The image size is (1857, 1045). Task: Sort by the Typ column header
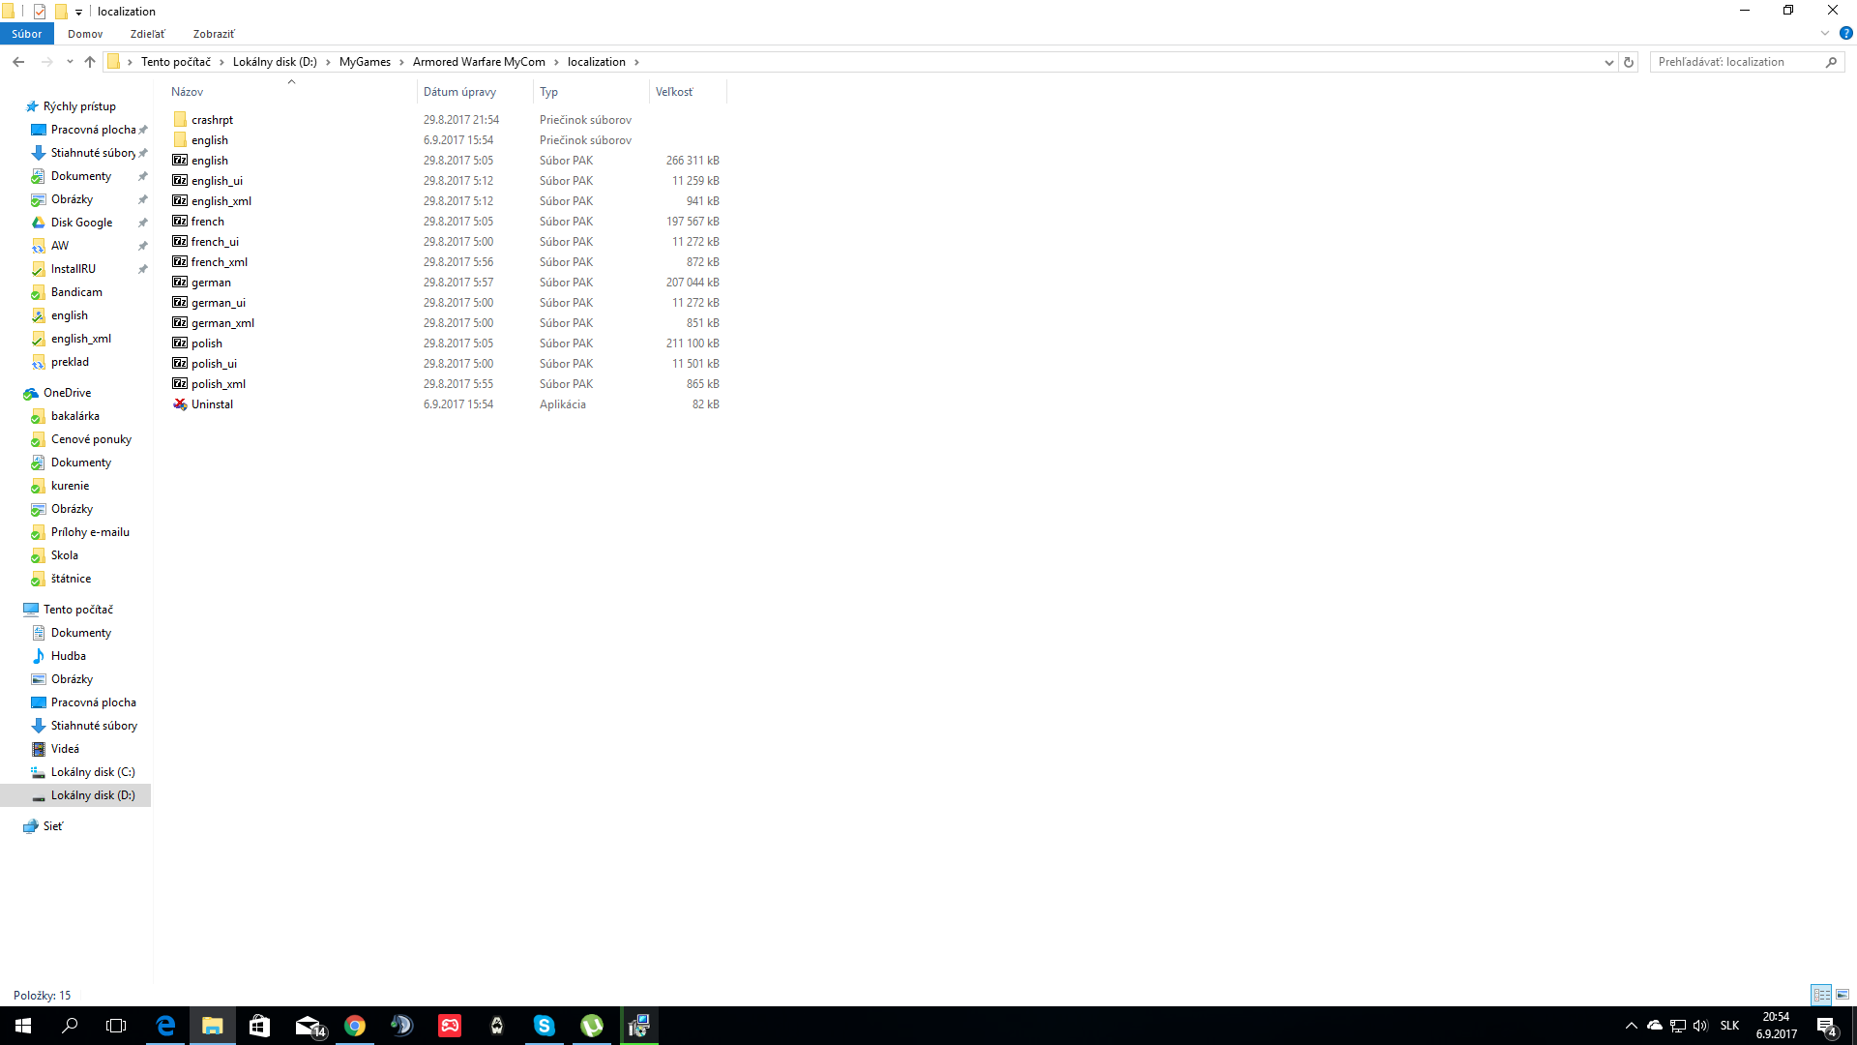591,92
